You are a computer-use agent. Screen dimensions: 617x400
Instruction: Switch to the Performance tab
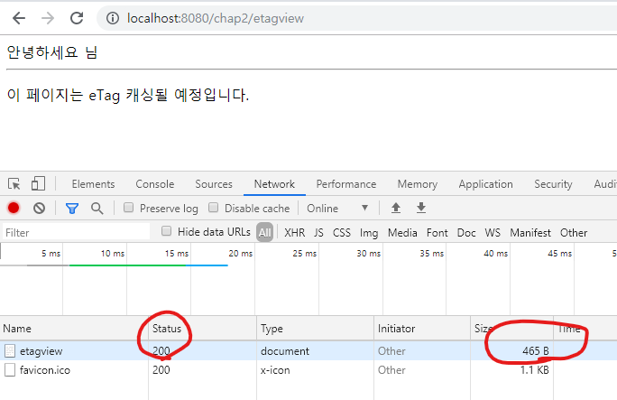tap(346, 184)
